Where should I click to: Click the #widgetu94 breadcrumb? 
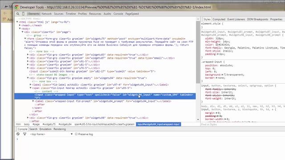coord(65,124)
